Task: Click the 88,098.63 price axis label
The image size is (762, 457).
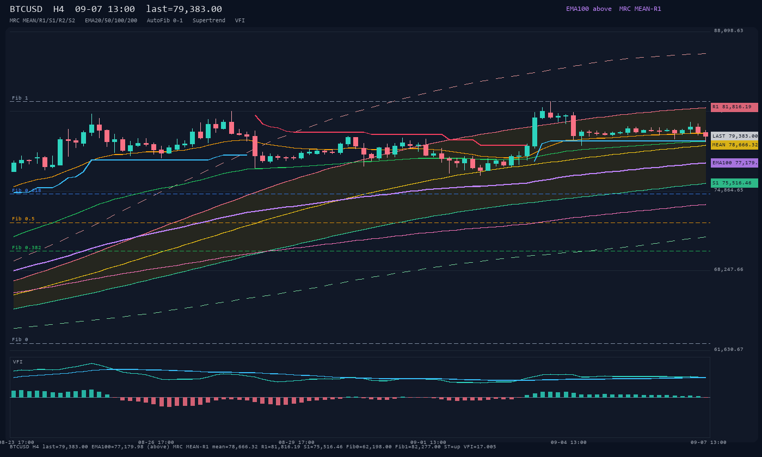Action: click(x=728, y=30)
